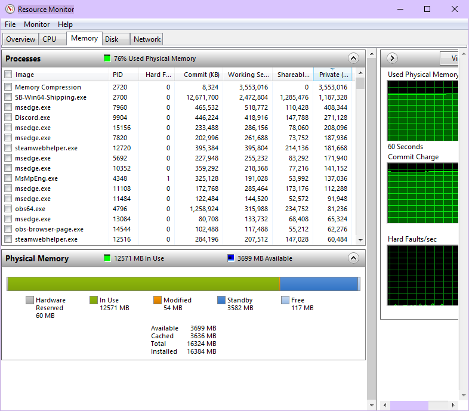The width and height of the screenshot is (469, 411).
Task: Check the Memory Compression process box
Action: 8,86
